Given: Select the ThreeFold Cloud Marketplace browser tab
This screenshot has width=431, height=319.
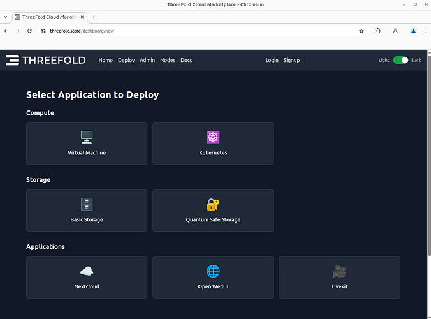Looking at the screenshot, I should point(50,17).
